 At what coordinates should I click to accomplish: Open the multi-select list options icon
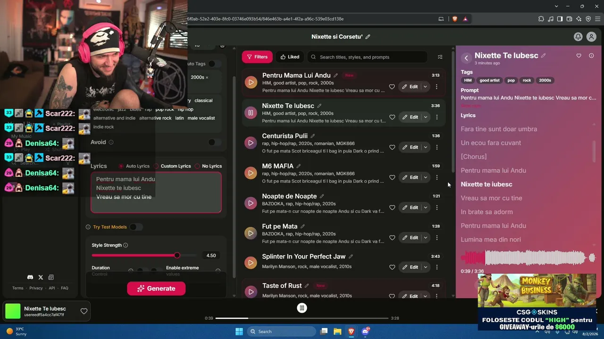click(440, 57)
